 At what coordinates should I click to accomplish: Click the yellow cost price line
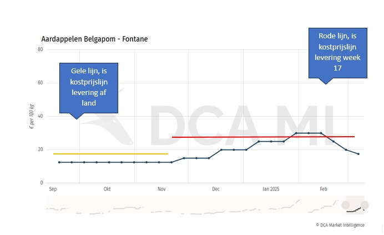pos(110,154)
